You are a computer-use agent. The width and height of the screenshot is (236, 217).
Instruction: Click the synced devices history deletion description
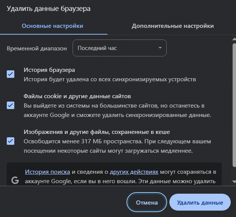click(110, 79)
